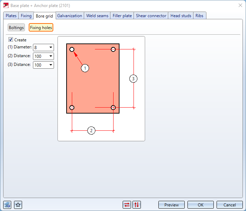Click circled number 2 in the diagram
Screen dimensions: 246x211
[91, 131]
